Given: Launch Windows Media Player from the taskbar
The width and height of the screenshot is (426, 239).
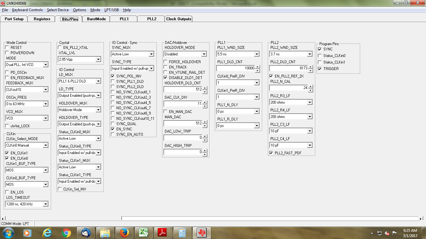Looking at the screenshot, I should [28, 232].
